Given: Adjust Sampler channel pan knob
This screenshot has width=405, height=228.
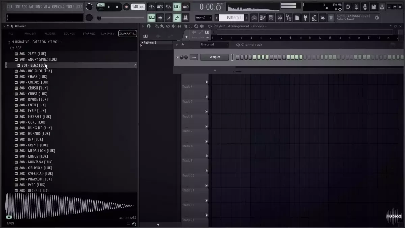Looking at the screenshot, I should tap(182, 57).
